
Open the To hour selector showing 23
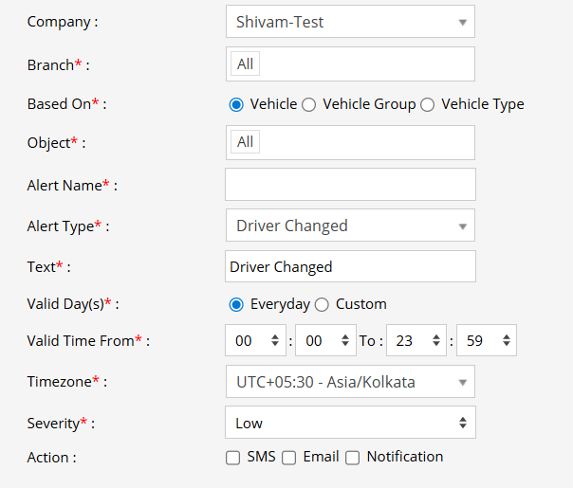pos(416,340)
